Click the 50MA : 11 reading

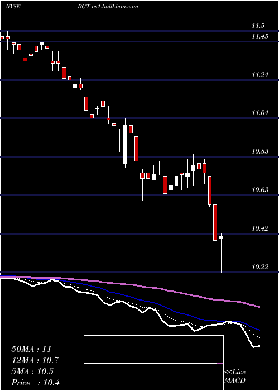tap(31, 349)
